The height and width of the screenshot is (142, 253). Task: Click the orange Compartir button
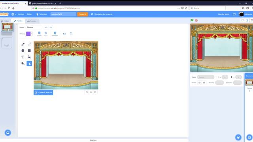(83, 14)
